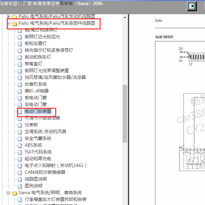This screenshot has height=205, width=205.
Task: Select highlighted 电动门锁装置 entry
Action: pos(38,111)
